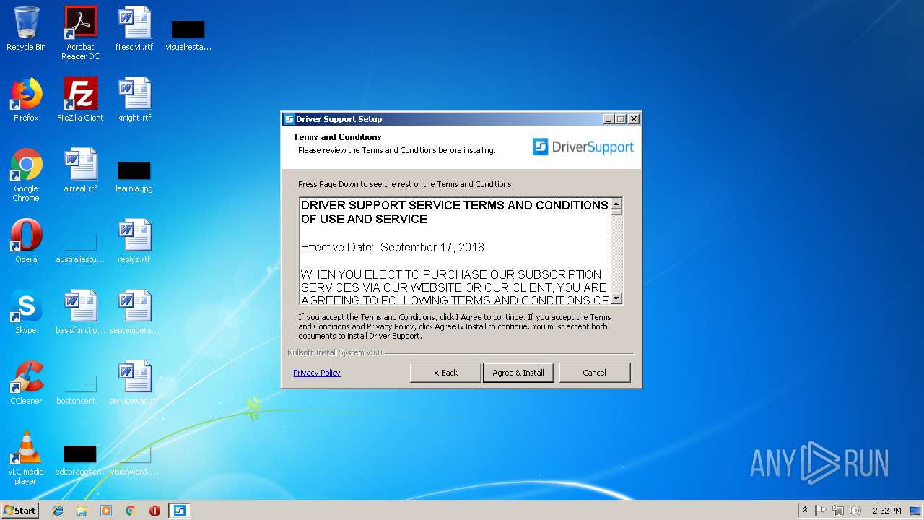Open Chrome from the taskbar
Viewport: 924px width, 520px height.
[131, 511]
